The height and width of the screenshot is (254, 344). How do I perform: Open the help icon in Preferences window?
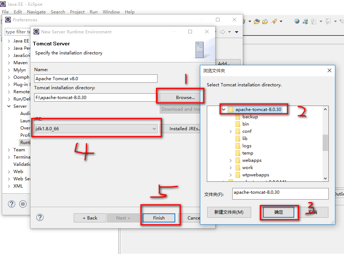coord(11,204)
